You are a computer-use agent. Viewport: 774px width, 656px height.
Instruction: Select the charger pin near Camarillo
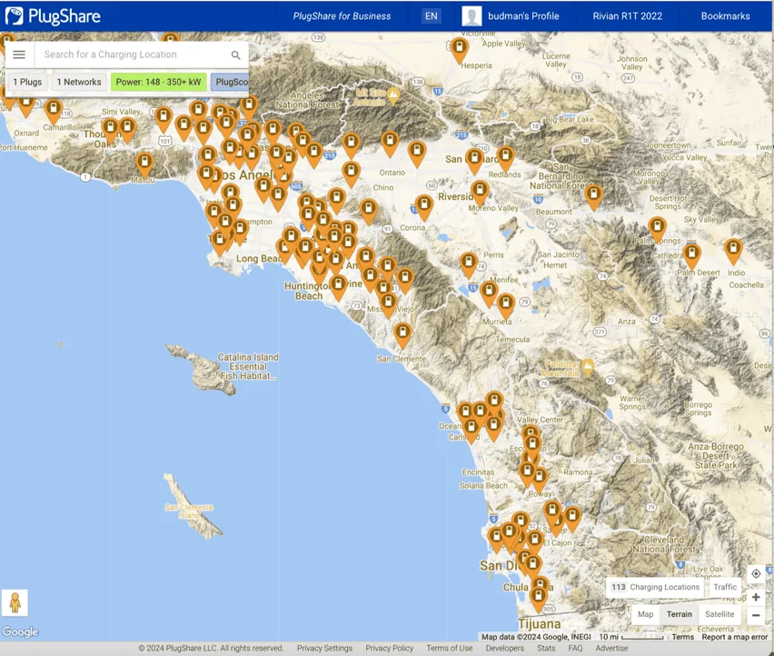point(54,110)
